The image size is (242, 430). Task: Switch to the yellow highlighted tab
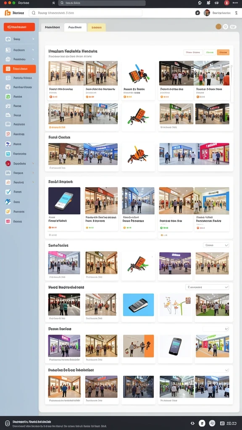[97, 27]
